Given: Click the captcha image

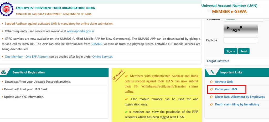Looking at the screenshot, I should (x=241, y=29).
